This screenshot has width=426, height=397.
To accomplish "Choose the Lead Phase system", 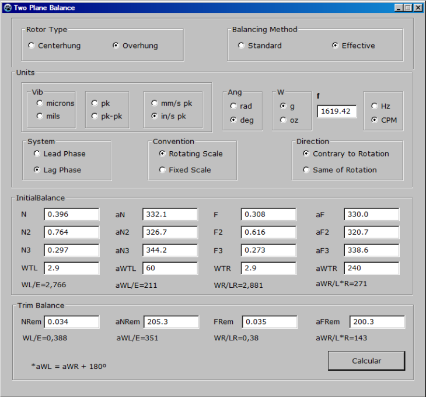I will pyautogui.click(x=37, y=154).
